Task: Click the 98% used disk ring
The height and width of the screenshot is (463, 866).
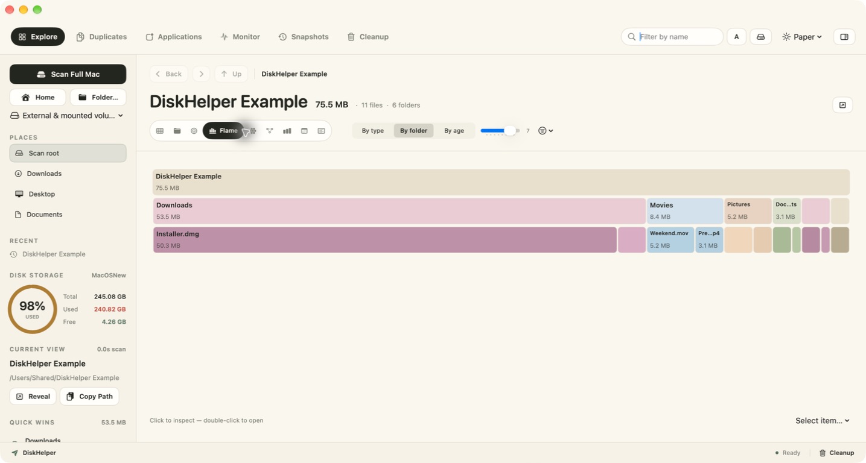Action: point(32,309)
